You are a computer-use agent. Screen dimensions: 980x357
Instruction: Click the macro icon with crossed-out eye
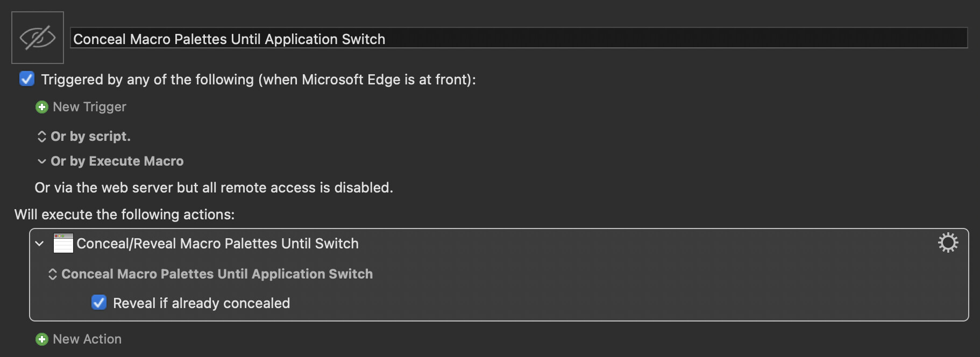(38, 38)
